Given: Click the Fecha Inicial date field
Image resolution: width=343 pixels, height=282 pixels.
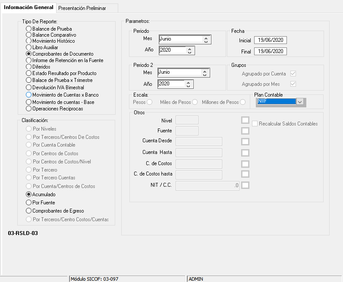Looking at the screenshot, I should (271, 40).
